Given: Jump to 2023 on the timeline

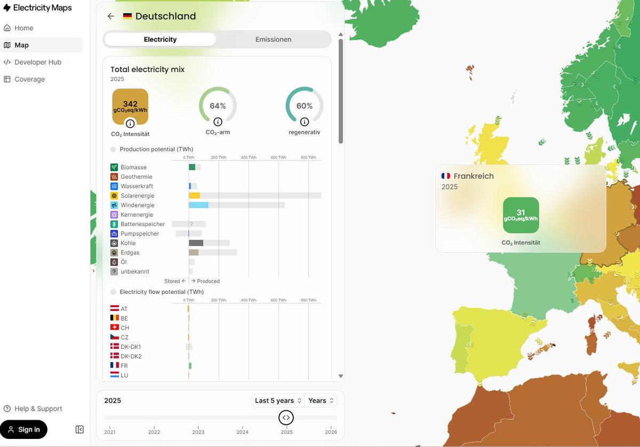Looking at the screenshot, I should pos(198,431).
